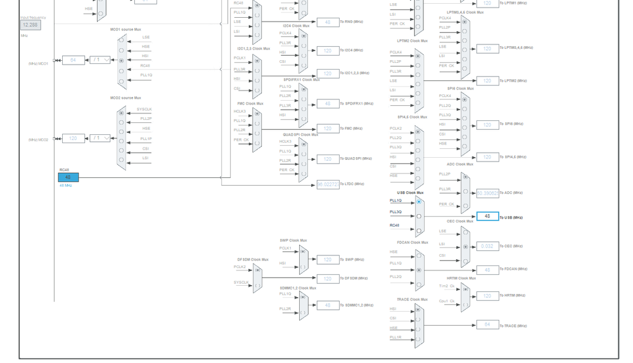Select HSE in FDCAN Clock Mux
Image resolution: width=633 pixels, height=363 pixels.
419,255
